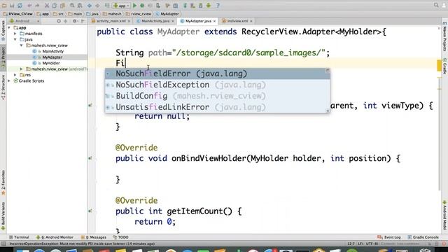Click the collapse all icon in Project panel

tap(66, 21)
